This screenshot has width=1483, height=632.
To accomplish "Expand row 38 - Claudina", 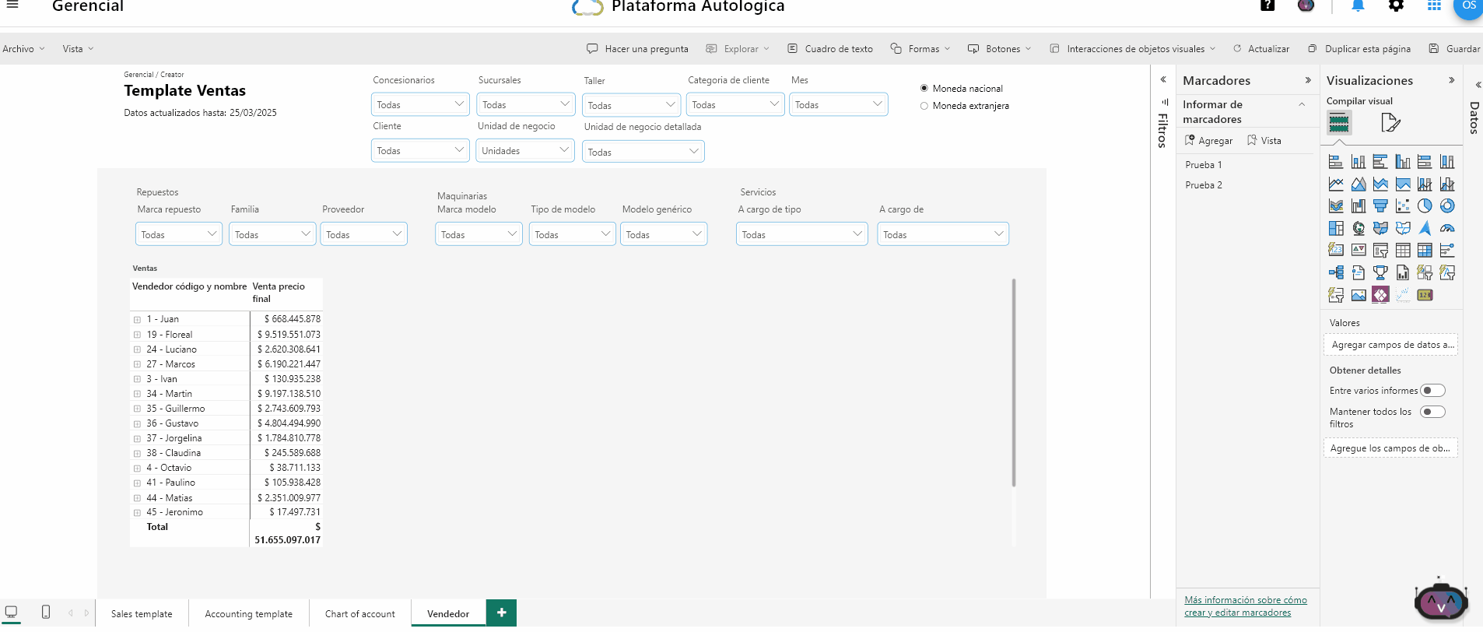I will pyautogui.click(x=137, y=453).
